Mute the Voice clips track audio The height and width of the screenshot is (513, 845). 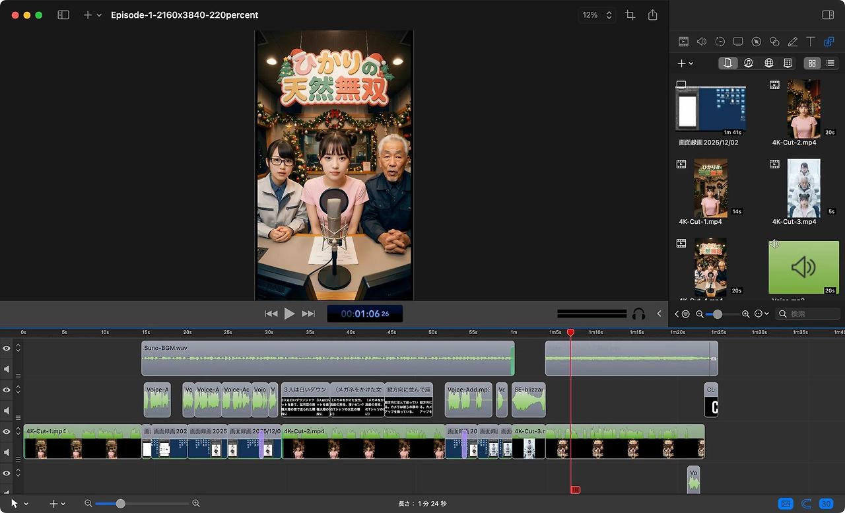pyautogui.click(x=7, y=411)
